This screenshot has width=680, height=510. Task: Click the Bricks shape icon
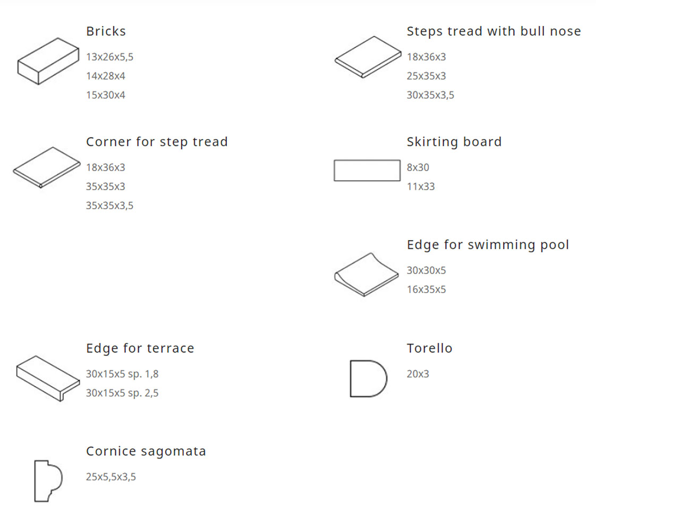48,61
